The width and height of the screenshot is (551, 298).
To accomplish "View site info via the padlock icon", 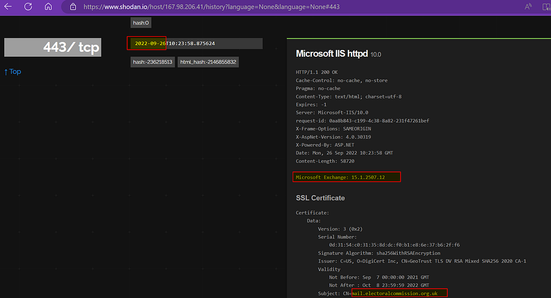I will point(73,7).
